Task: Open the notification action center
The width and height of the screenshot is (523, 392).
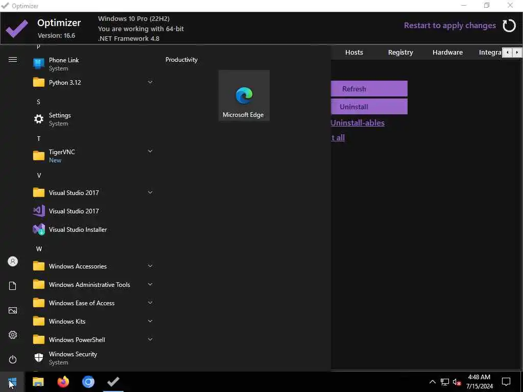Action: click(506, 382)
